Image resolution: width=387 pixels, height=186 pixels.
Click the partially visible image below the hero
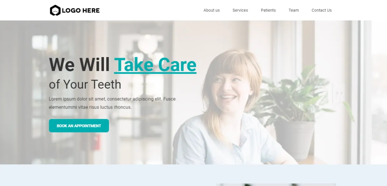pos(276,185)
